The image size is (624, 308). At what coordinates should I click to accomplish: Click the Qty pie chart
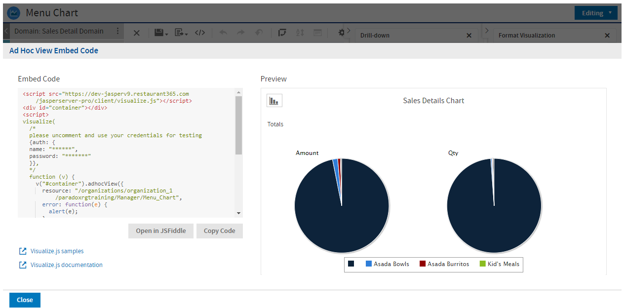494,205
